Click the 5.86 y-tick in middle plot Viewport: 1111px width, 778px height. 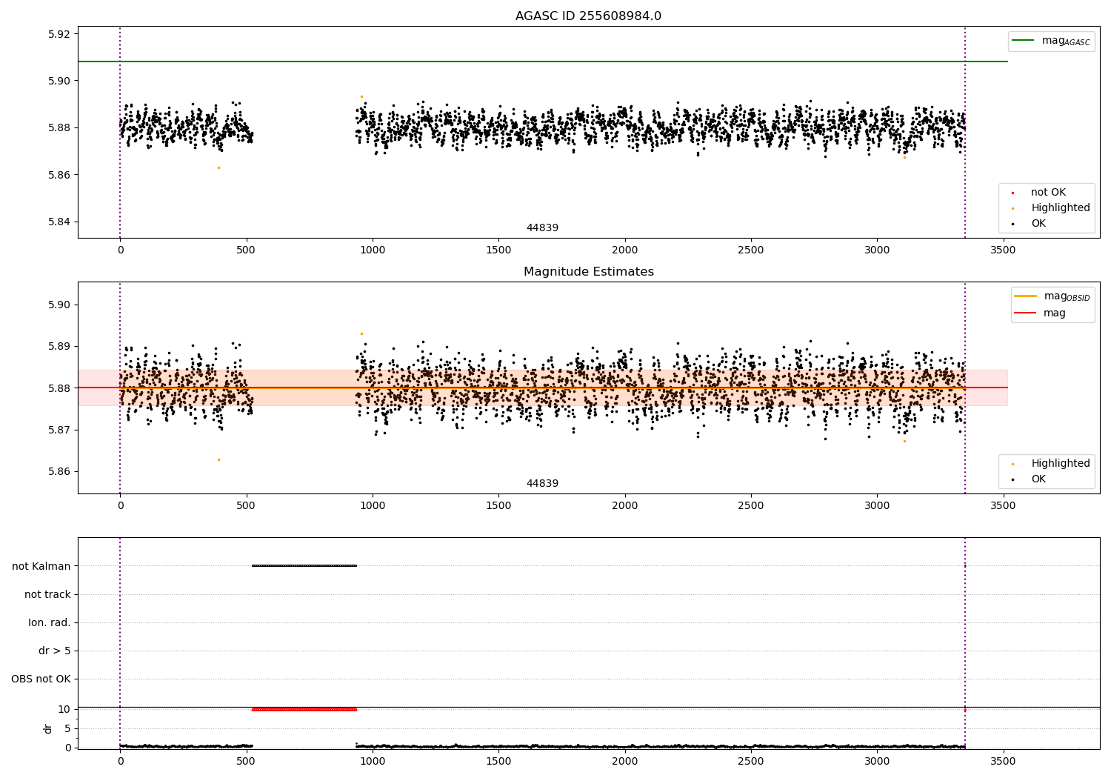pos(59,472)
